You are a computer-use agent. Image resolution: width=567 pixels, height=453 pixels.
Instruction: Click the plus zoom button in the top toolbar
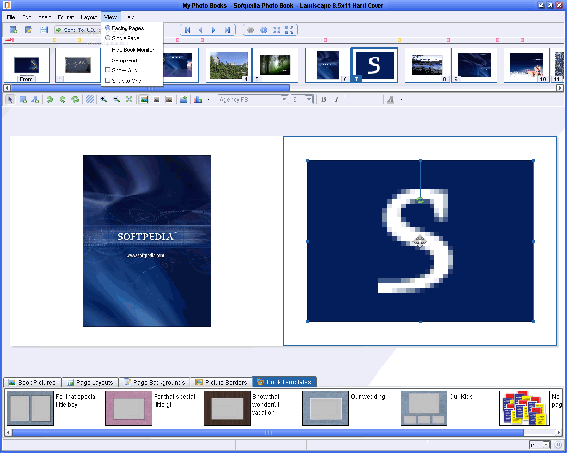point(264,30)
